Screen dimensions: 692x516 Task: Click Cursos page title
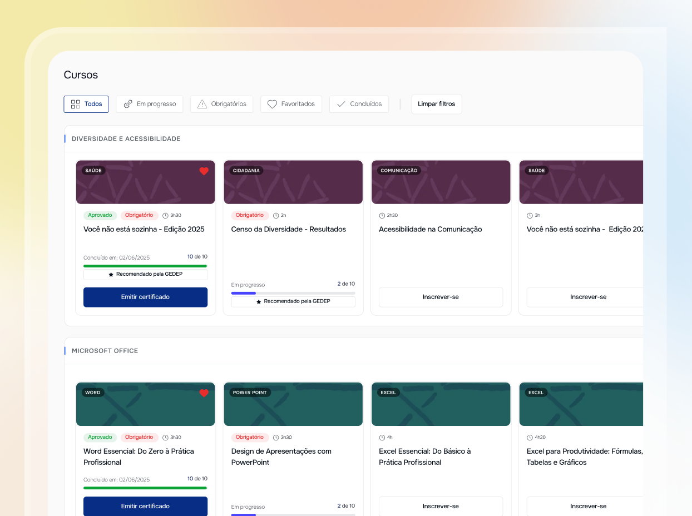[x=81, y=75]
